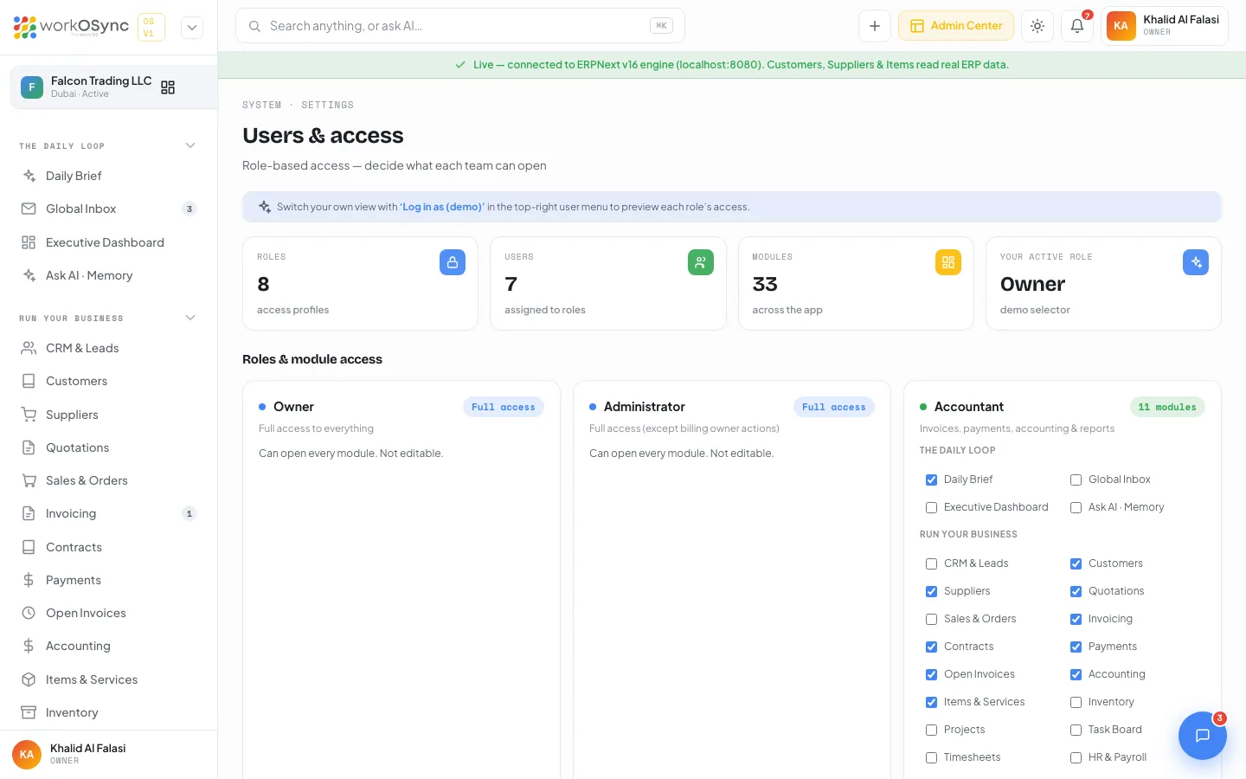Click the plus quick-create button

pyautogui.click(x=875, y=26)
